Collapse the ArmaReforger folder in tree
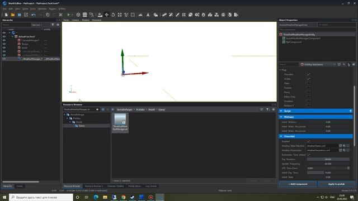This screenshot has height=201, width=358. click(x=65, y=114)
